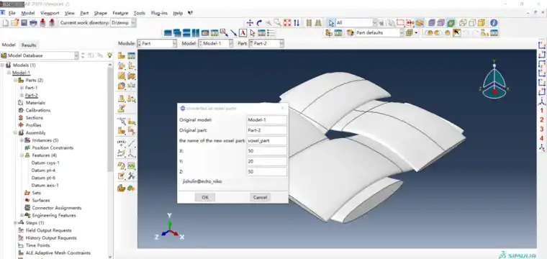Apply custom view 1
The height and width of the screenshot is (259, 547).
(542, 111)
